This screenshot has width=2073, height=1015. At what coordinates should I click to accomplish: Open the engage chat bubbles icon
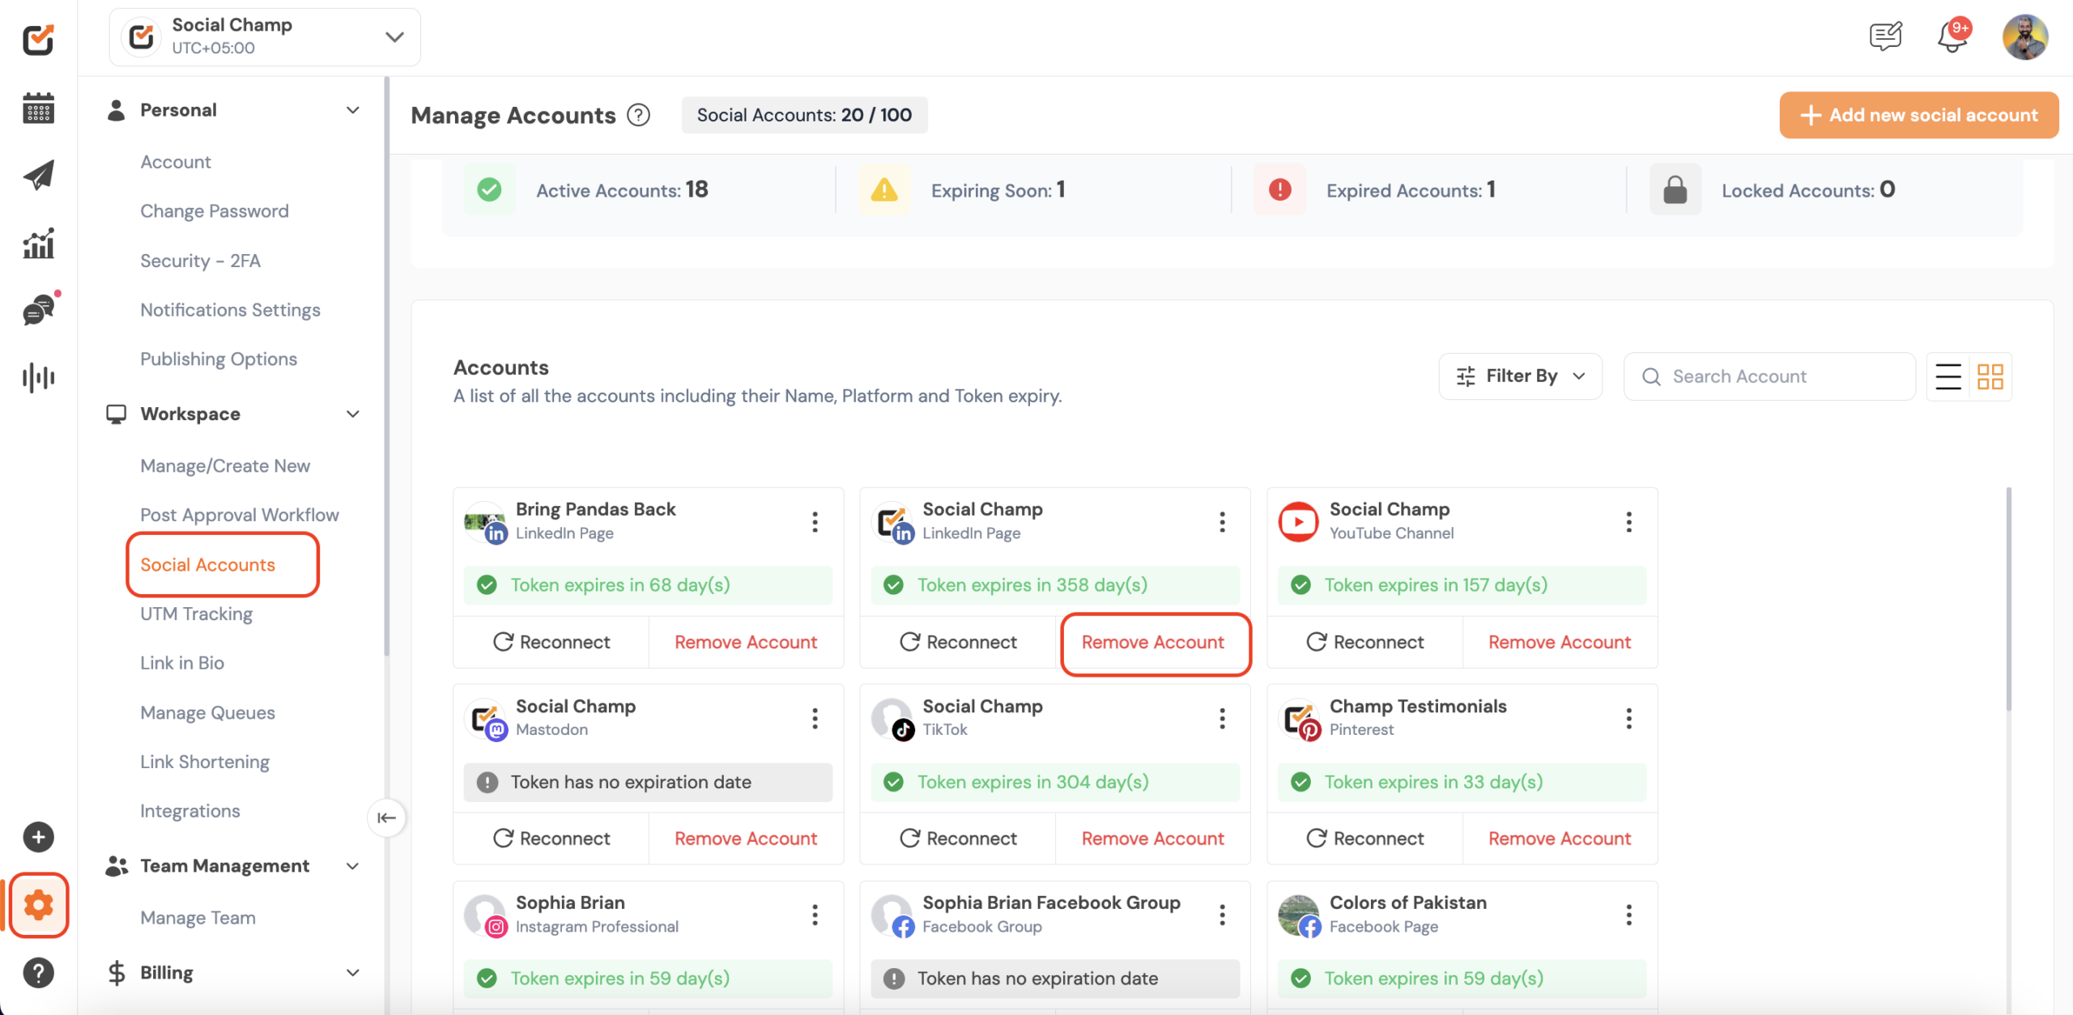pos(38,309)
